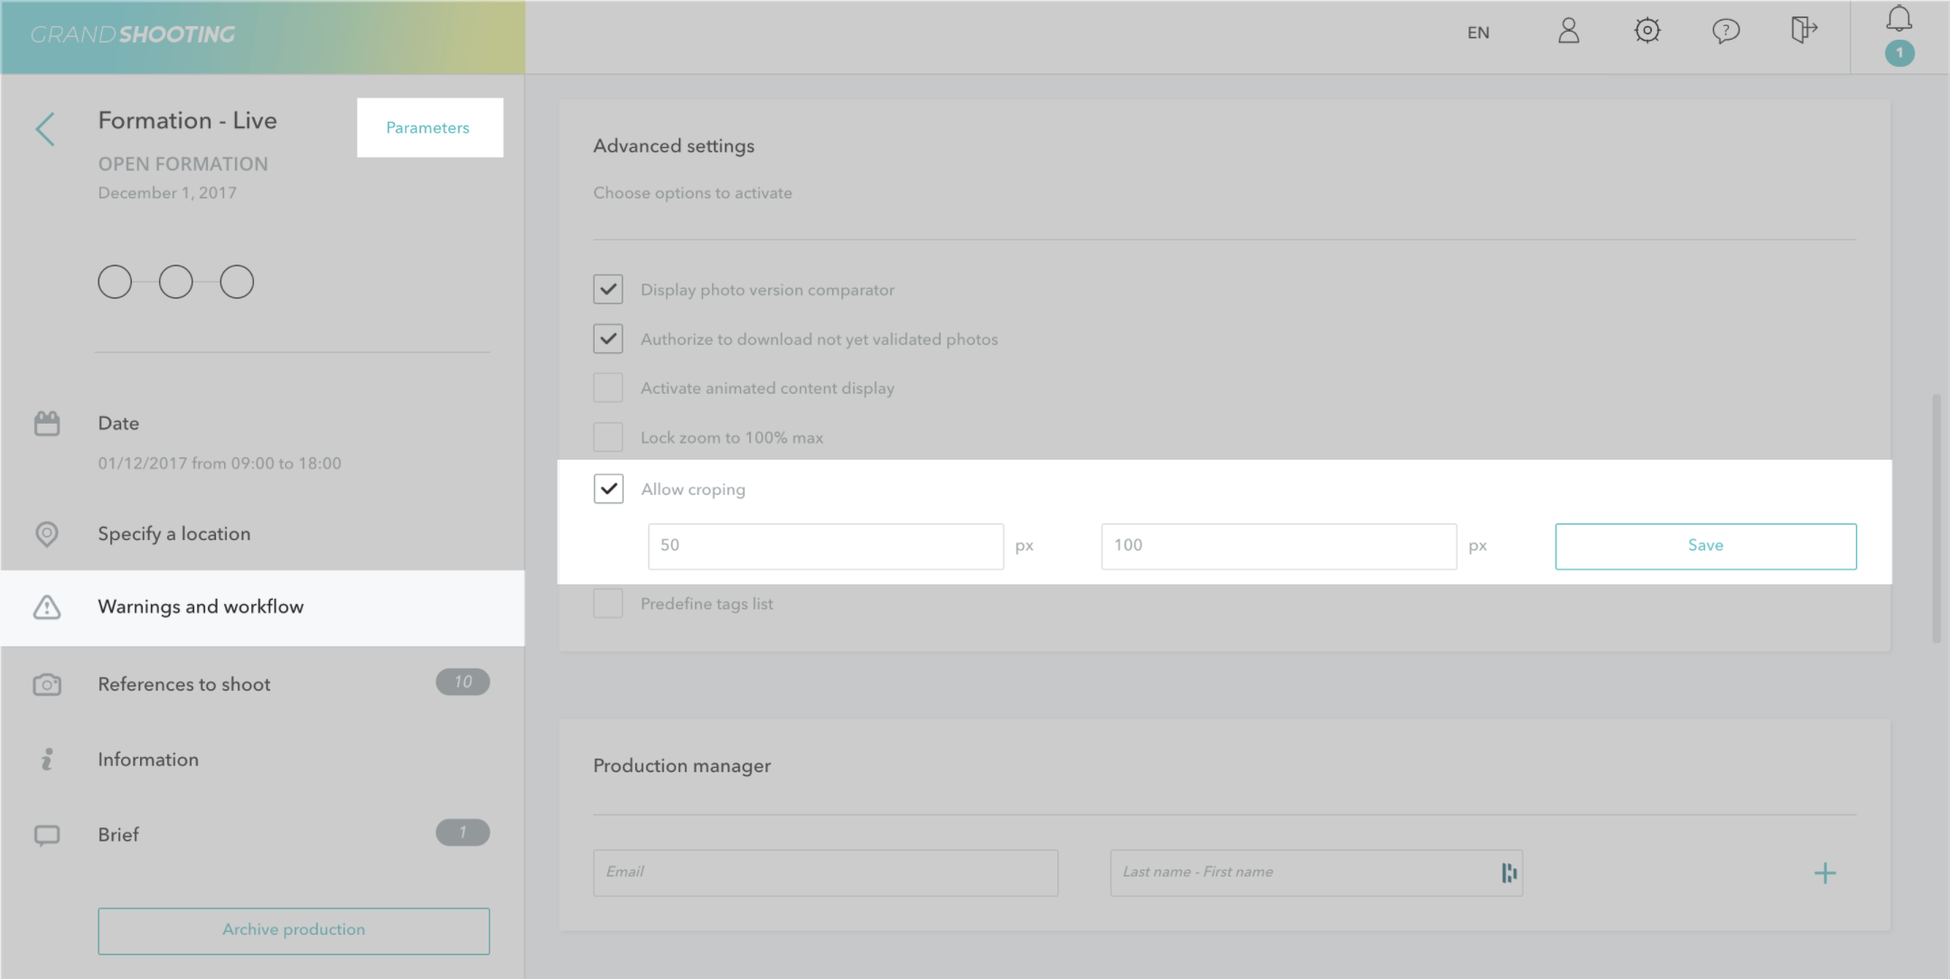Viewport: 1950px width, 979px height.
Task: Open the user profile icon
Action: pos(1569,32)
